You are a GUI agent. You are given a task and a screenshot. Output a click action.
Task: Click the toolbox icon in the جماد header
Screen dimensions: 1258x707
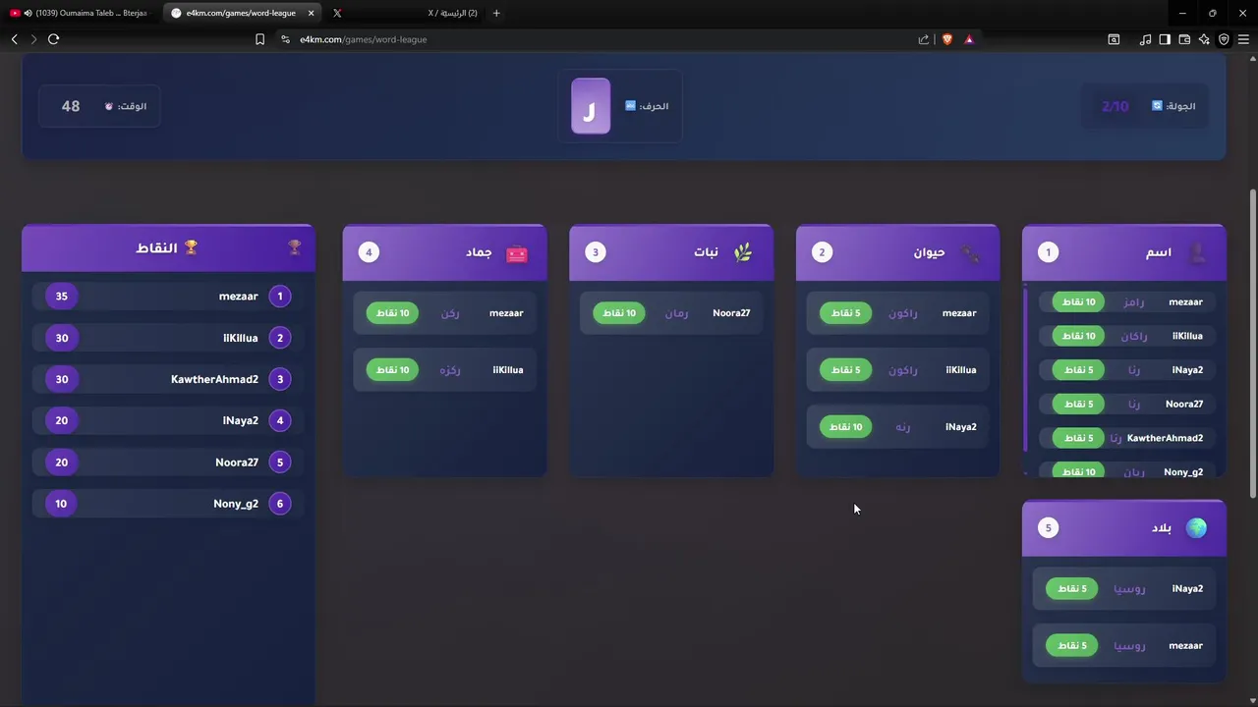pos(517,253)
